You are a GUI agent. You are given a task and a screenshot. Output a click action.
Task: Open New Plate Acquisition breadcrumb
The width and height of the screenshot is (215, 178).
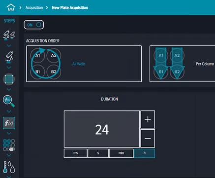70,8
